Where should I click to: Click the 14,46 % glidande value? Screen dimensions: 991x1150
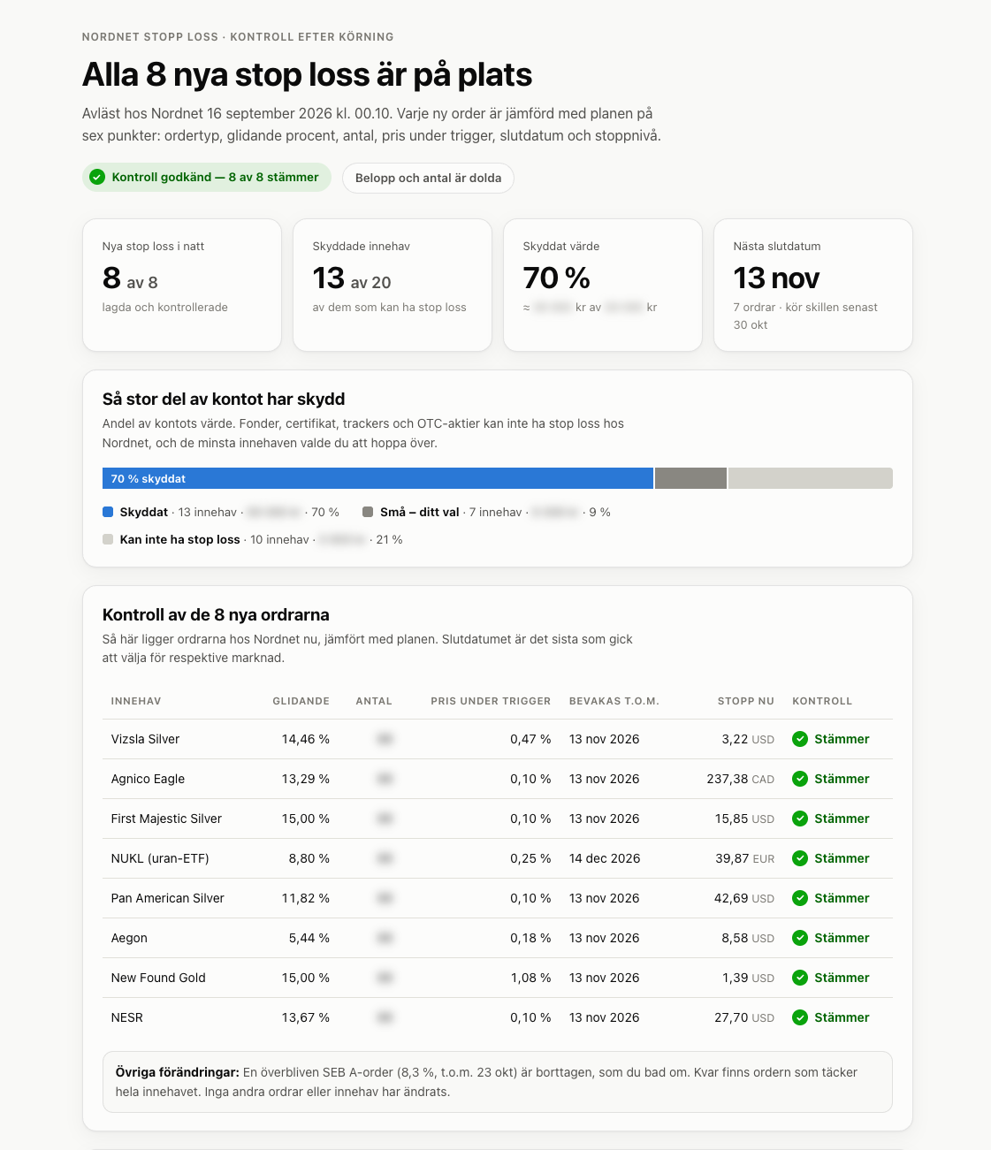pyautogui.click(x=306, y=739)
